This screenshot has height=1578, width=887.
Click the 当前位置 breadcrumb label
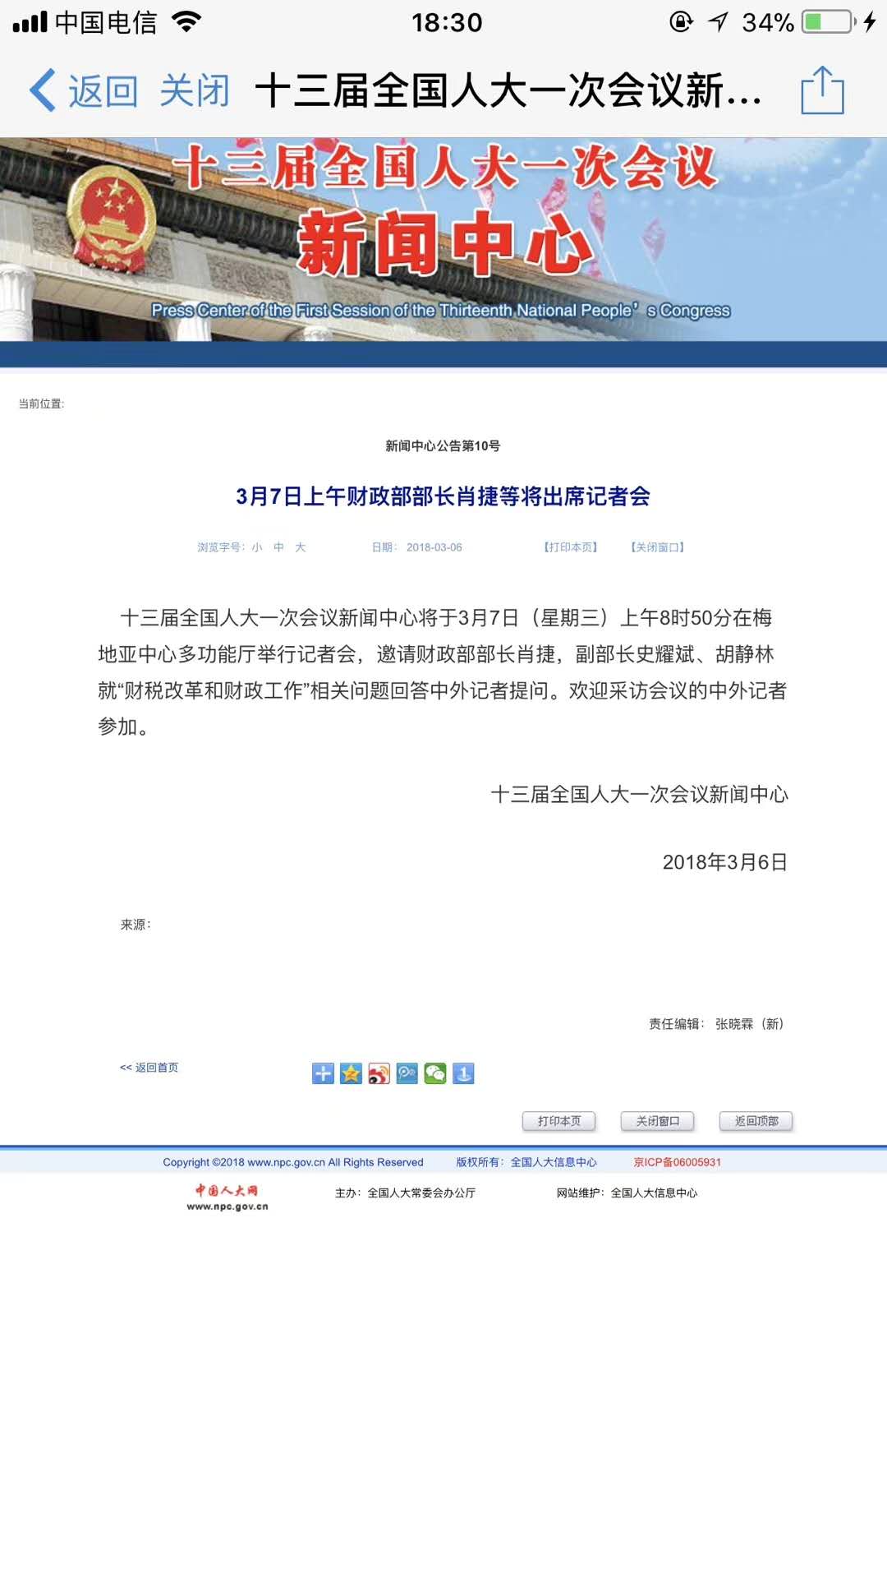[x=41, y=404]
